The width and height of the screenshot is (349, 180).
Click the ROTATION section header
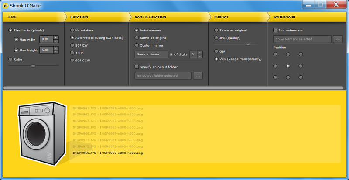click(x=98, y=17)
